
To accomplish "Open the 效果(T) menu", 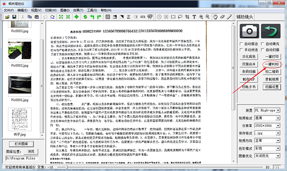I will click(x=78, y=10).
